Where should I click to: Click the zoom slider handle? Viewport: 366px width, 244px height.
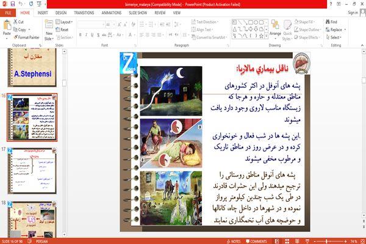coord(326,241)
